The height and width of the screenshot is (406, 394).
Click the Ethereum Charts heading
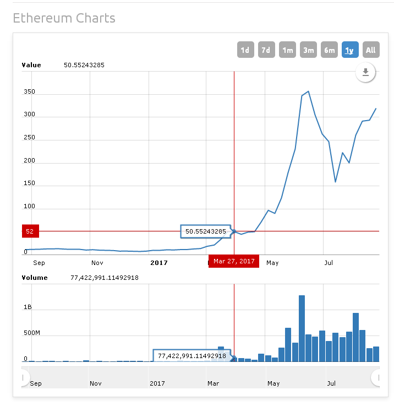tap(64, 18)
